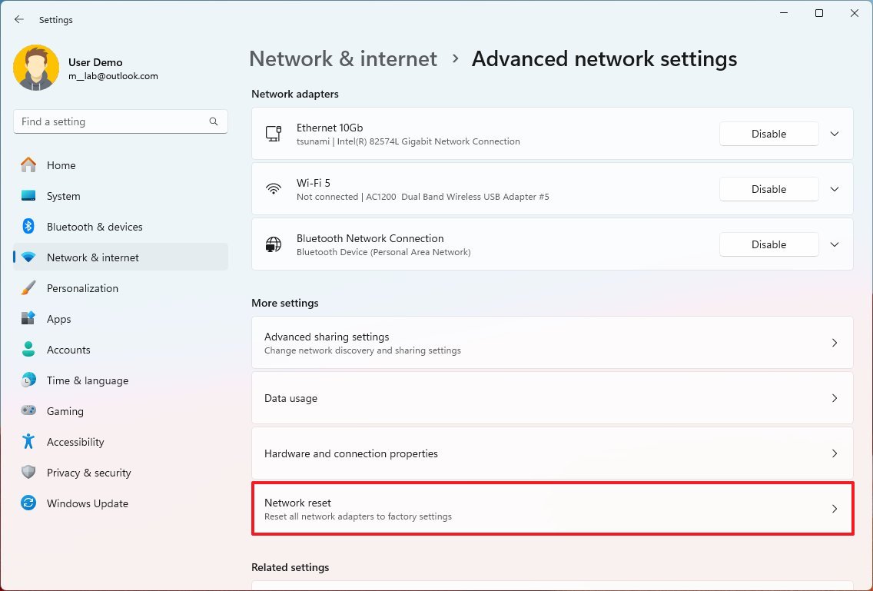Screen dimensions: 873x591
Task: Navigate to Network & internet breadcrumb
Action: 343,59
